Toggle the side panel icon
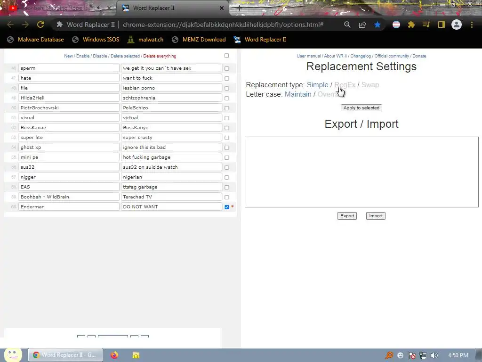The height and width of the screenshot is (362, 482). pos(442,25)
